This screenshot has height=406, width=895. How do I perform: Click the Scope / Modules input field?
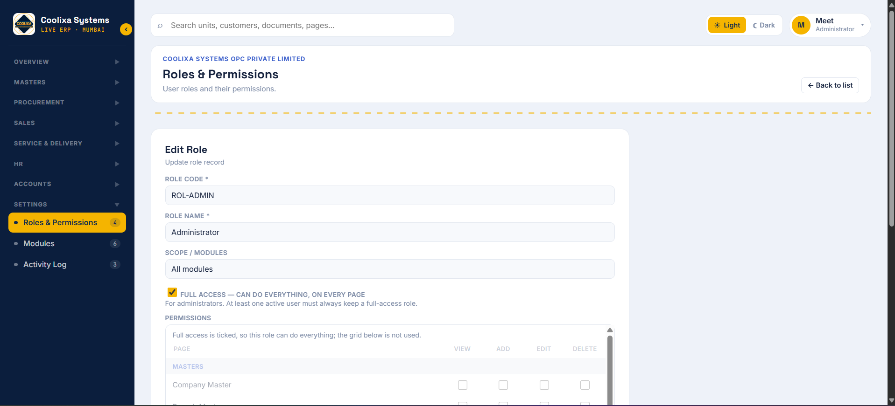[390, 269]
